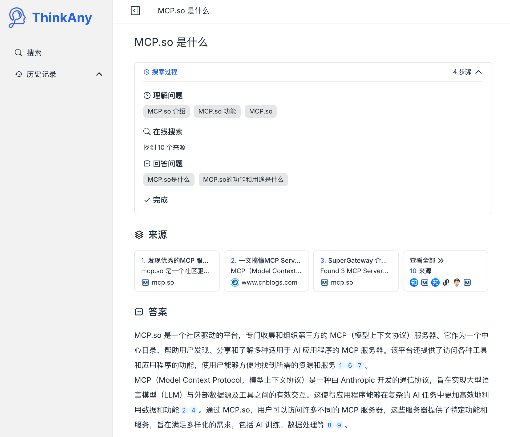Viewport: 510px width, 437px height.
Task: Collapse the sidebar with the panel toggle icon
Action: (135, 11)
